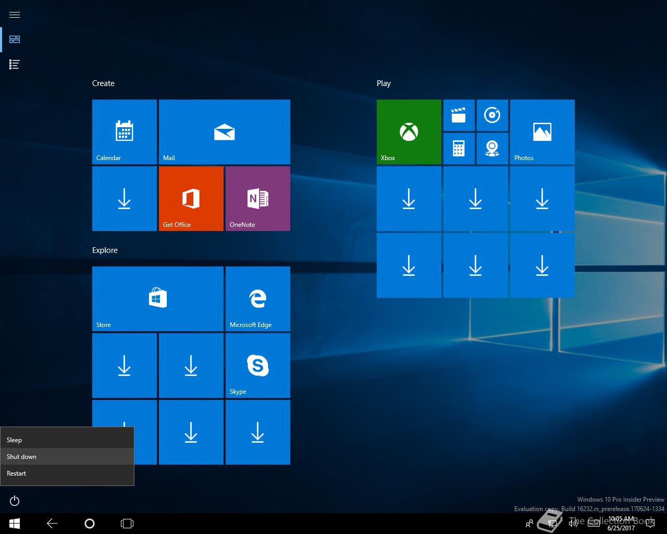The width and height of the screenshot is (667, 534).
Task: Open the Start hamburger menu
Action: (15, 15)
